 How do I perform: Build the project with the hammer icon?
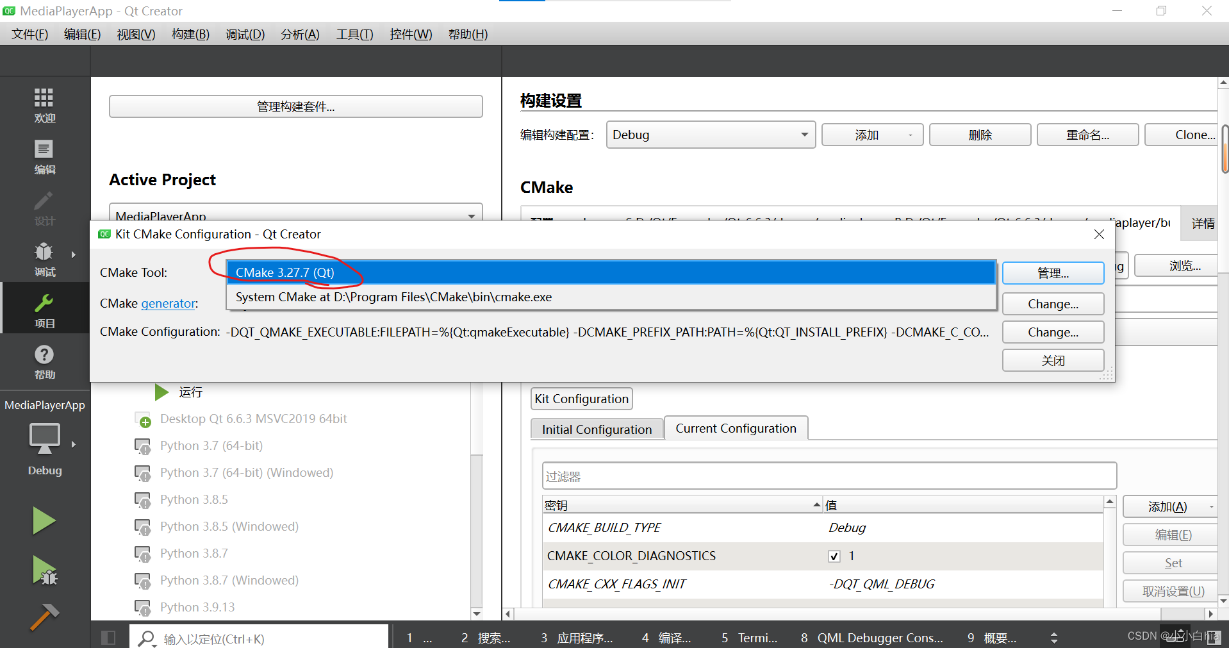(x=44, y=617)
